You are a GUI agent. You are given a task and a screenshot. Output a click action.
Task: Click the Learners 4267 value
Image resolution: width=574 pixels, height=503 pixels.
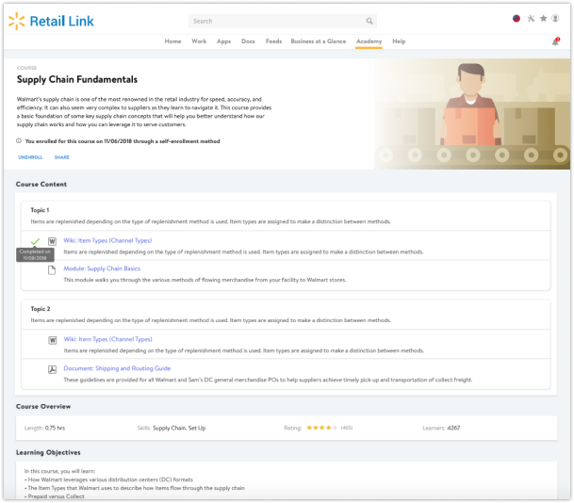453,428
